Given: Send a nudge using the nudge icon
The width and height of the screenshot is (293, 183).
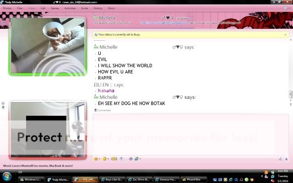Looking at the screenshot, I should tap(114, 158).
